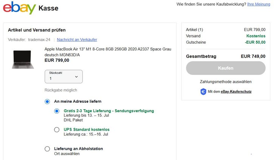279x160 pixels.
Task: Click the Stückzahl dropdown chevron arrow
Action: 76,77
